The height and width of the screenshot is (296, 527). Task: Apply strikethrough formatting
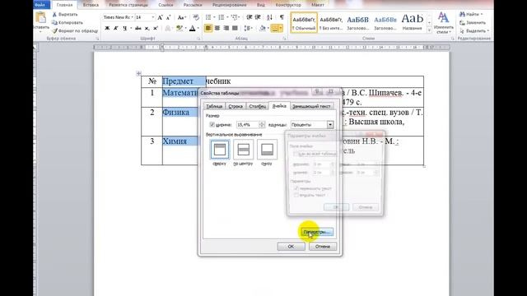click(x=138, y=28)
